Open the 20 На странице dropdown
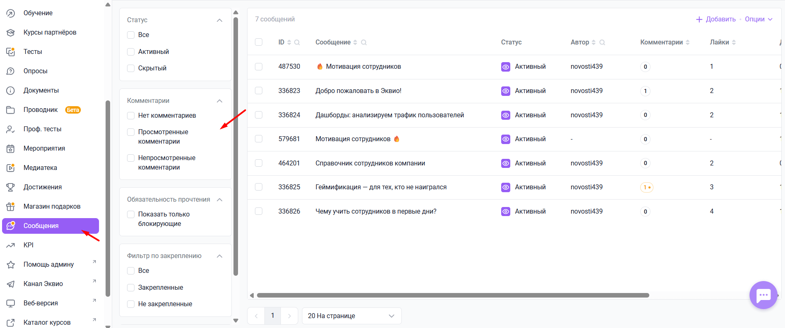 351,316
